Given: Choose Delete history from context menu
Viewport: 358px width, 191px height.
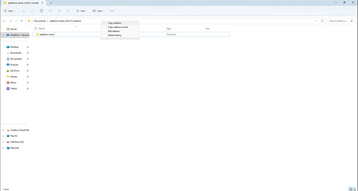Looking at the screenshot, I should point(115,35).
